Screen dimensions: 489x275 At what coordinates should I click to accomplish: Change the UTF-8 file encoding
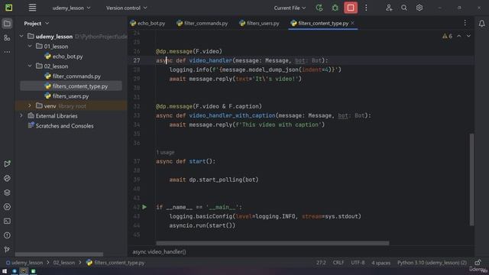coord(358,263)
